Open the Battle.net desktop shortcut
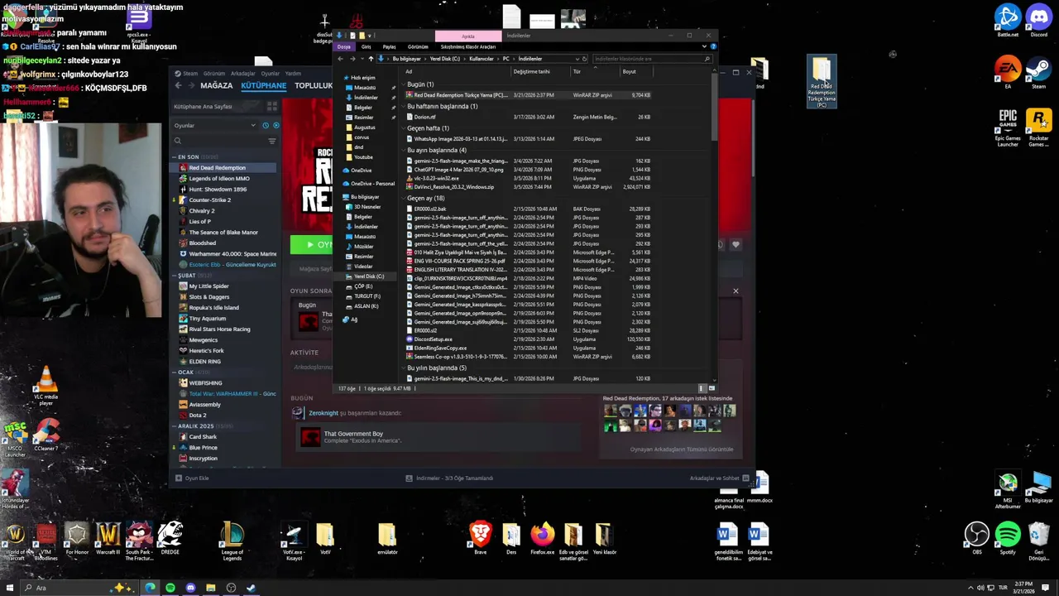The width and height of the screenshot is (1059, 596). tap(1008, 21)
